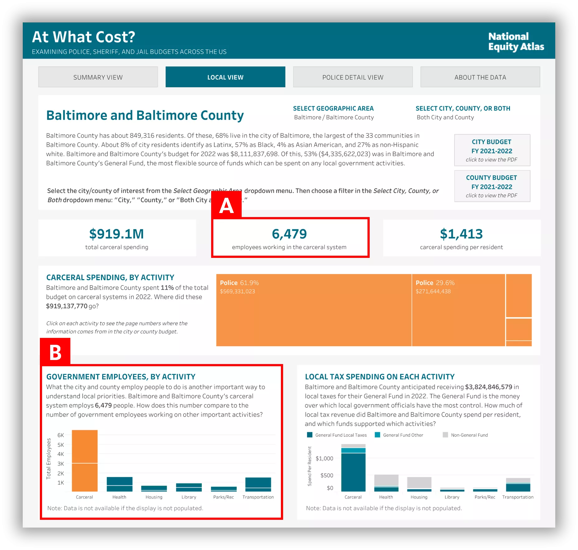Open County Budget FY 2021-2022 PDF

coord(492,186)
